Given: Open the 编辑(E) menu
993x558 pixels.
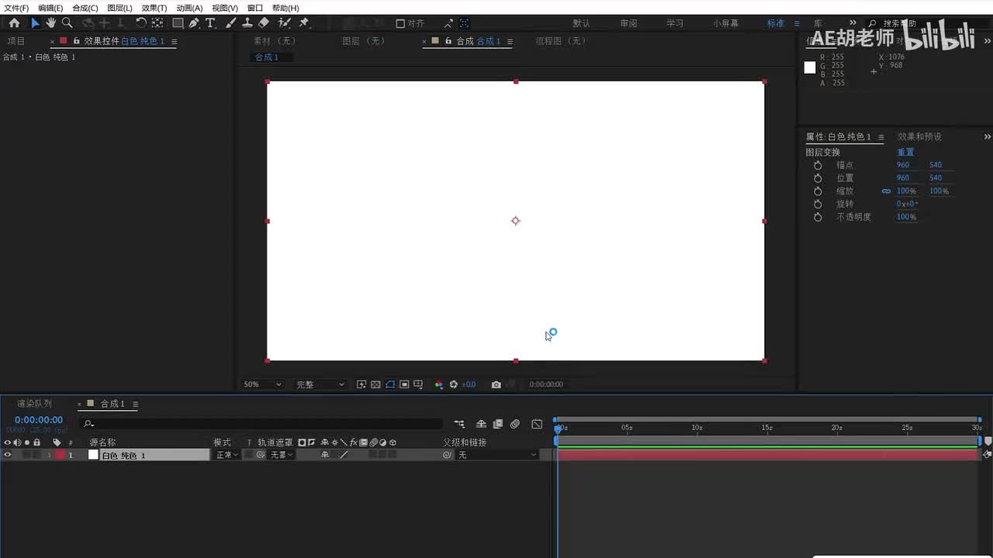Looking at the screenshot, I should 50,8.
